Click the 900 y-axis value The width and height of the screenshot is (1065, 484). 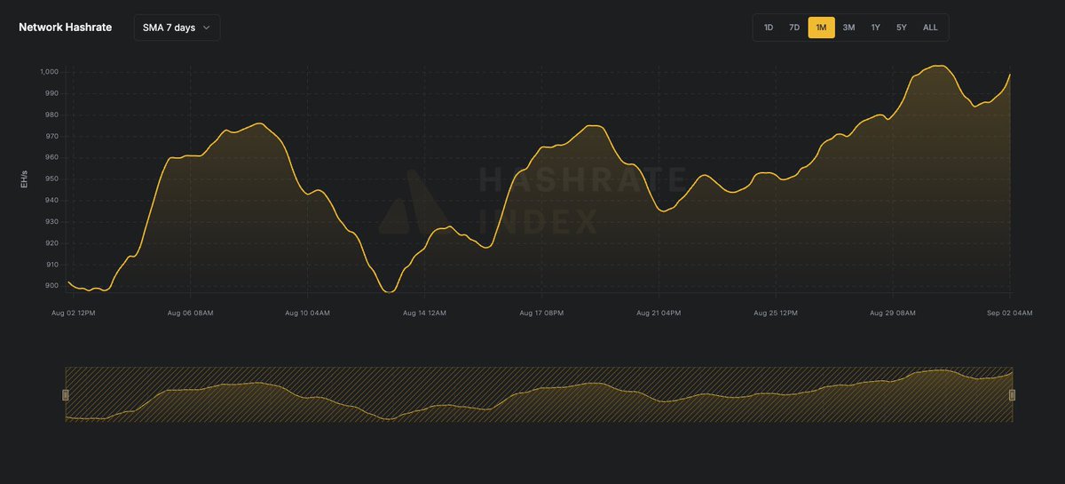[x=51, y=286]
